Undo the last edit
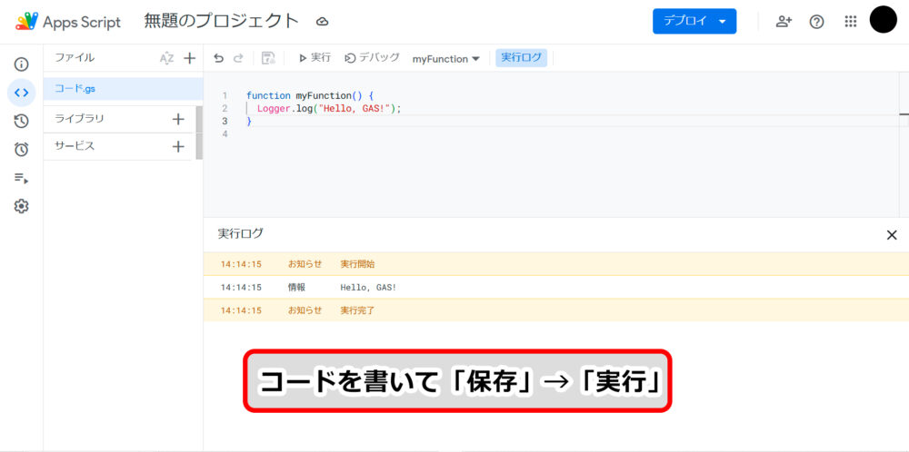This screenshot has height=452, width=909. pos(218,58)
